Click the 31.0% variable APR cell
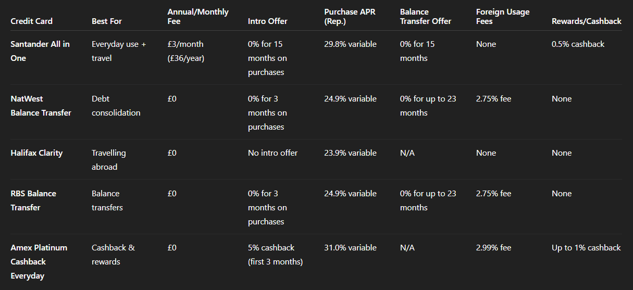Viewport: 633px width, 290px height. (350, 248)
